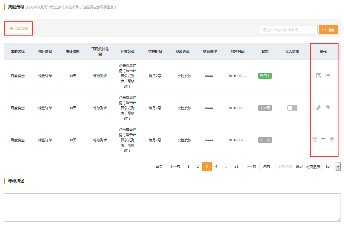Image resolution: width=344 pixels, height=226 pixels.
Task: Open the 每页显示 page size dropdown
Action: (338, 166)
